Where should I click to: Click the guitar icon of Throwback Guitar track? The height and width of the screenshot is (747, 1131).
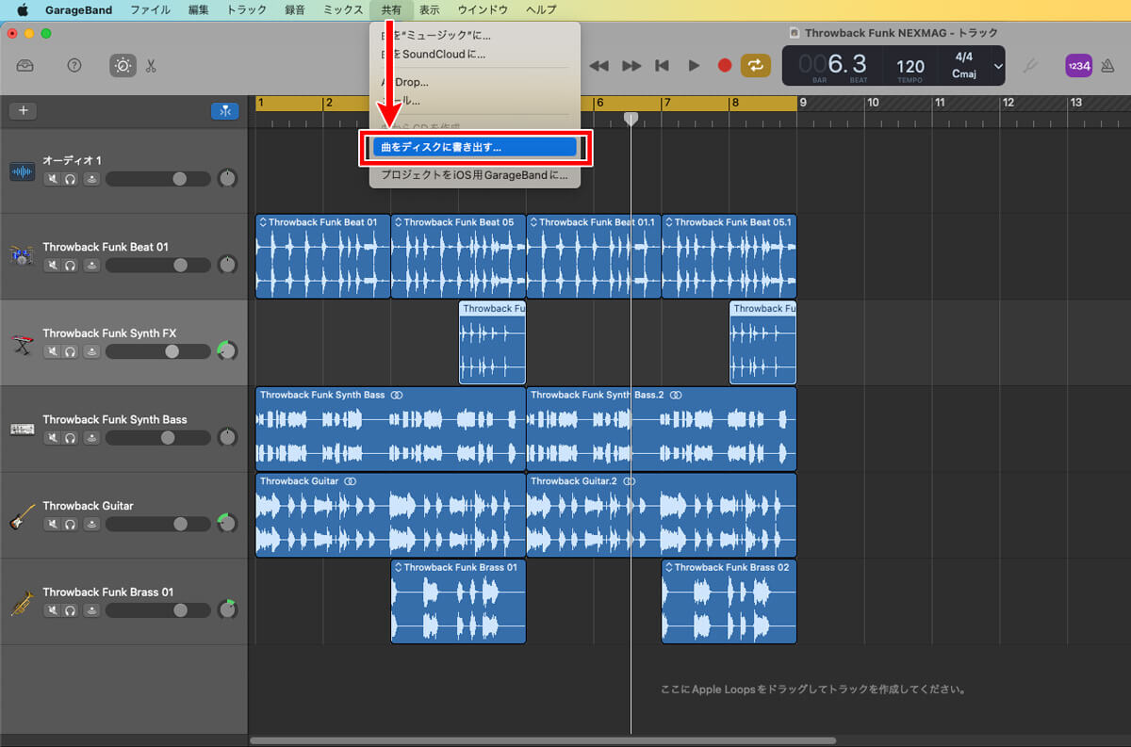click(23, 516)
